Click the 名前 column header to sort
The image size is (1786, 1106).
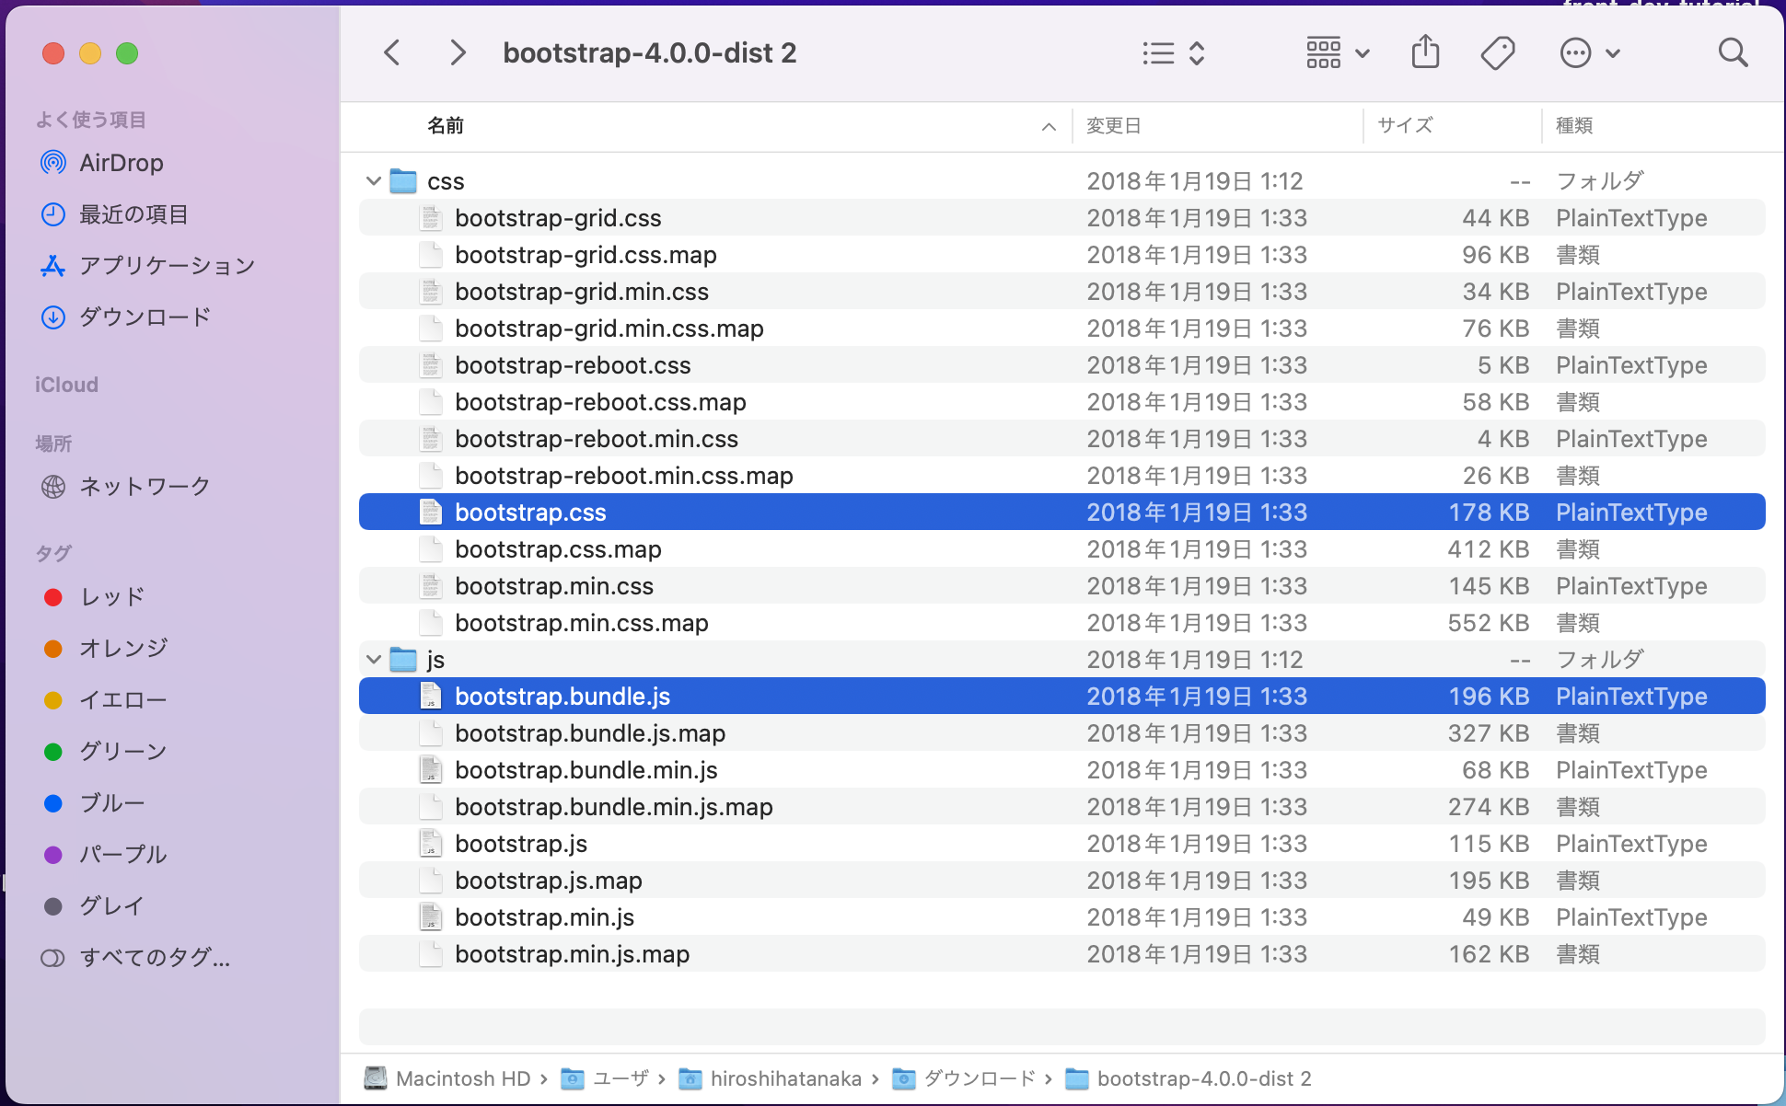(446, 123)
